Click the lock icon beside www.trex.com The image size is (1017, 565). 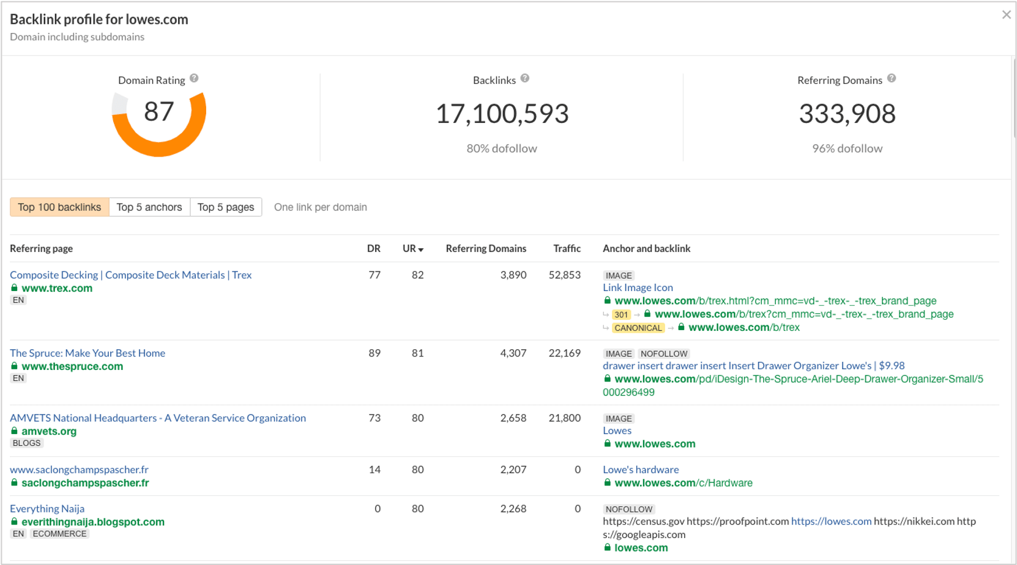14,288
